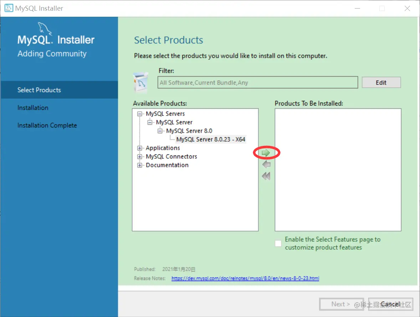Click the filter package icon
The height and width of the screenshot is (317, 420).
[x=140, y=82]
